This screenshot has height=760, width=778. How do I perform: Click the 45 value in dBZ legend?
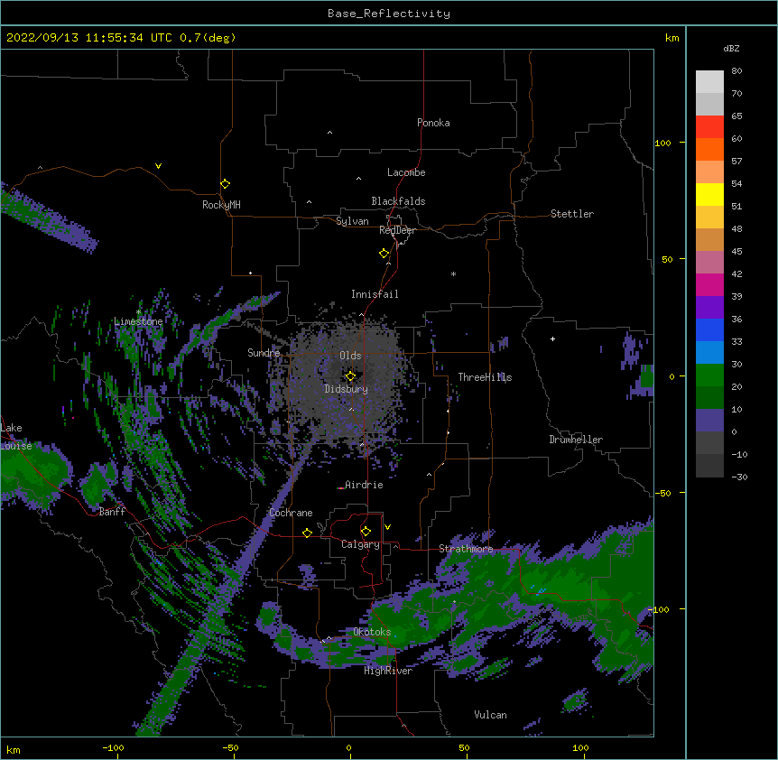(x=736, y=252)
